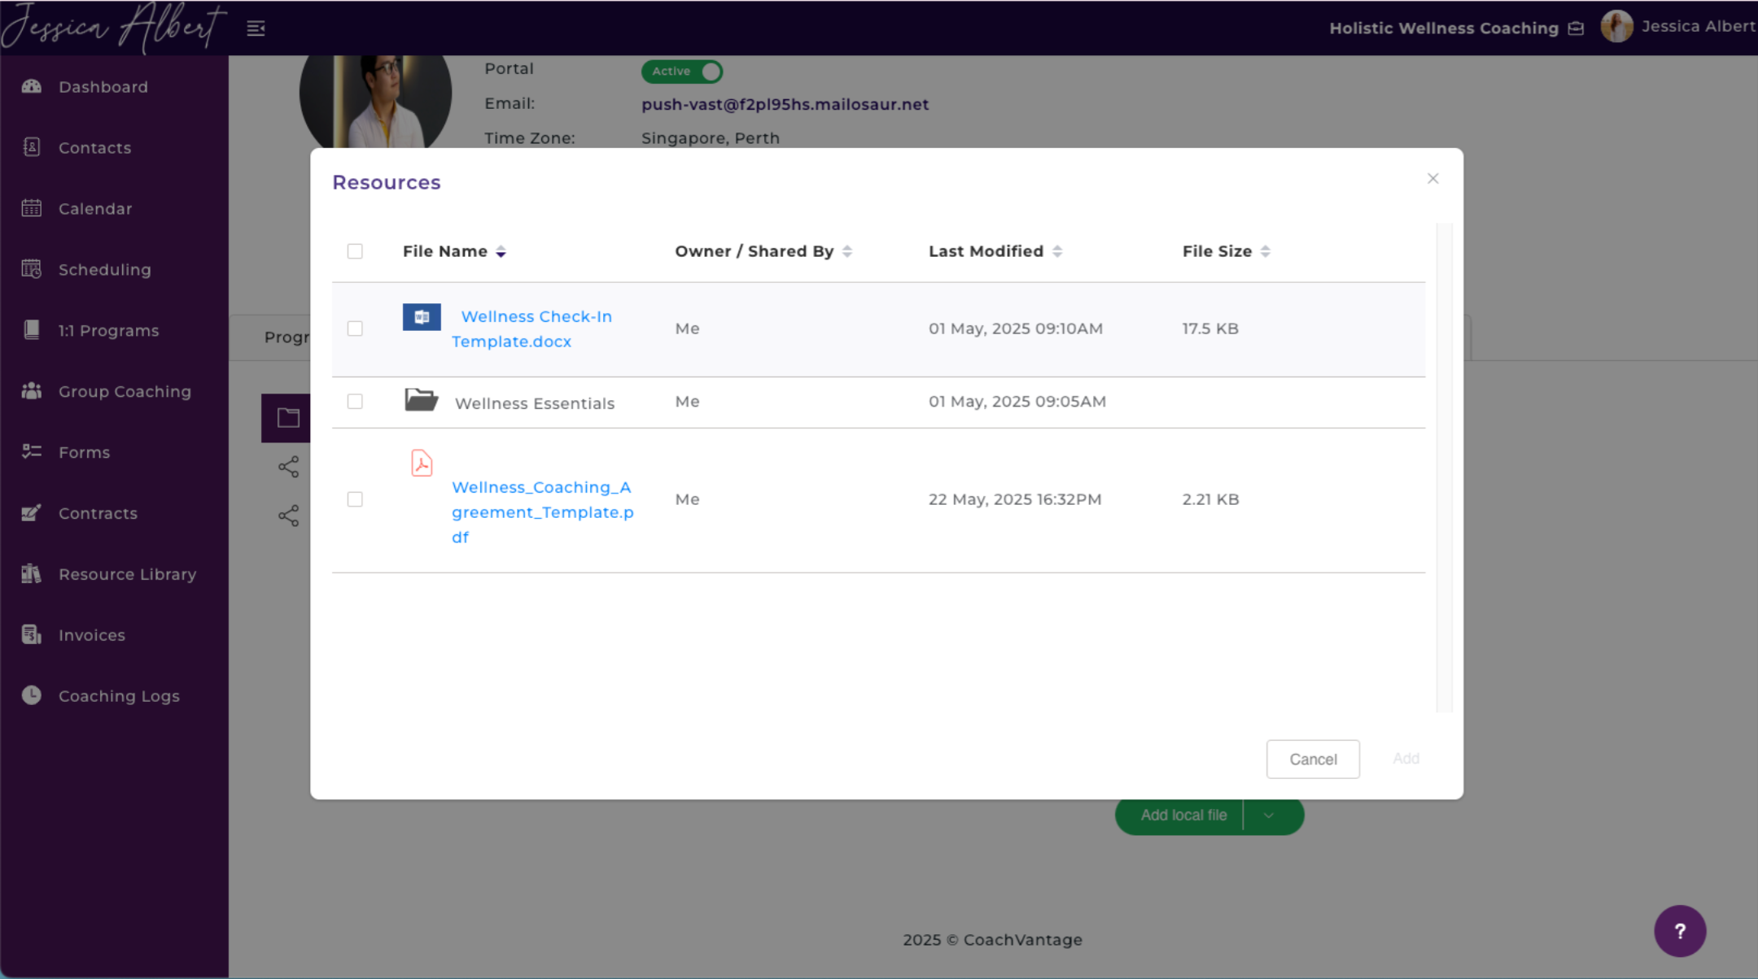Open Wellness_Coaching_Agreement_Template.pdf link
This screenshot has height=979, width=1758.
[x=543, y=512]
